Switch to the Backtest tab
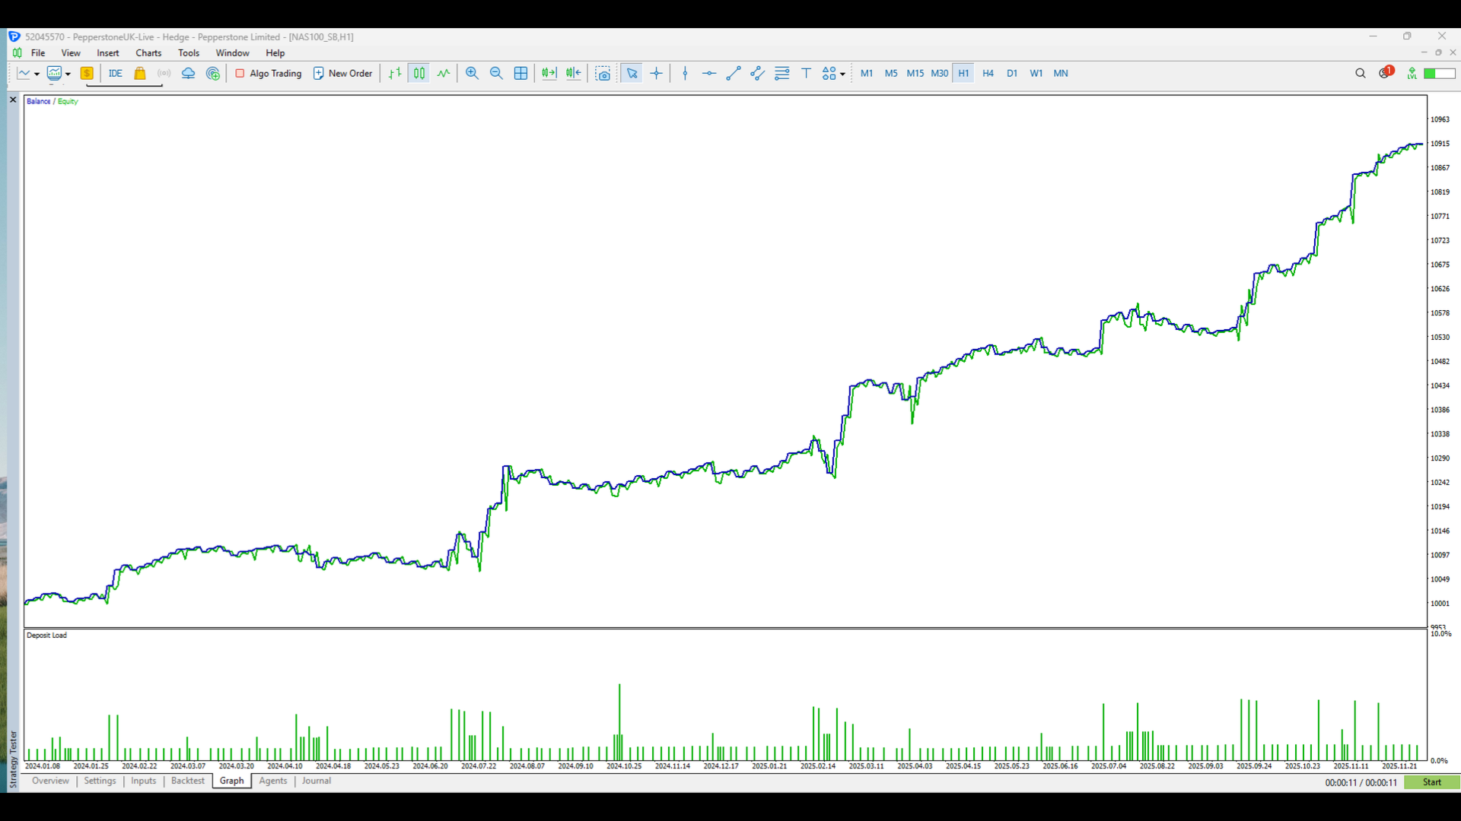The image size is (1461, 821). [187, 781]
